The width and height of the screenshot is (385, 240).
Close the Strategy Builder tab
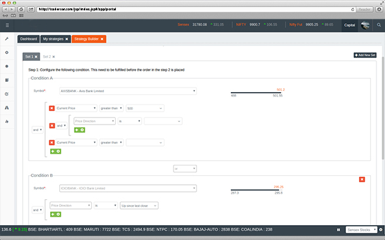(x=102, y=39)
